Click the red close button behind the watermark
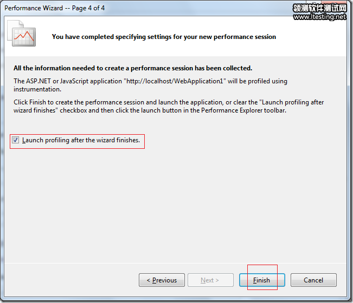 tap(335, 3)
